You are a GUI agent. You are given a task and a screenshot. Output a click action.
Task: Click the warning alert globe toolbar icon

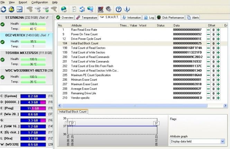tap(11, 9)
